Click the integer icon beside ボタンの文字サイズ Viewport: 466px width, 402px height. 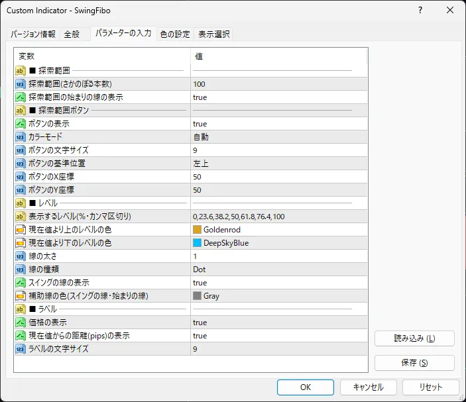20,150
